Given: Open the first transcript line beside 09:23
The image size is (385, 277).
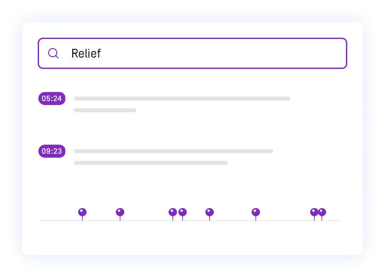Looking at the screenshot, I should coord(173,151).
